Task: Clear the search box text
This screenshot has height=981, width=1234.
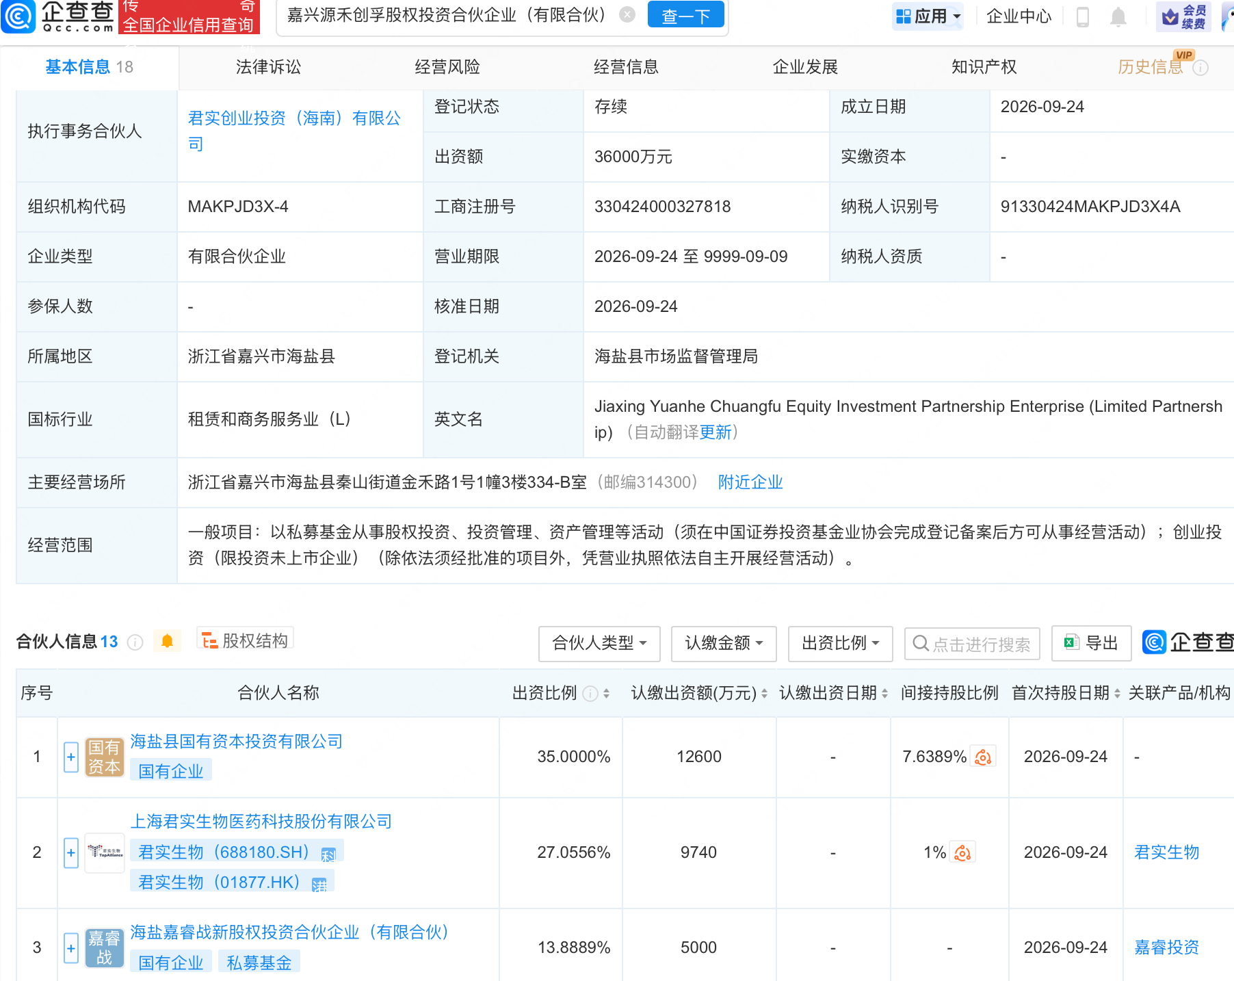Action: click(x=627, y=14)
